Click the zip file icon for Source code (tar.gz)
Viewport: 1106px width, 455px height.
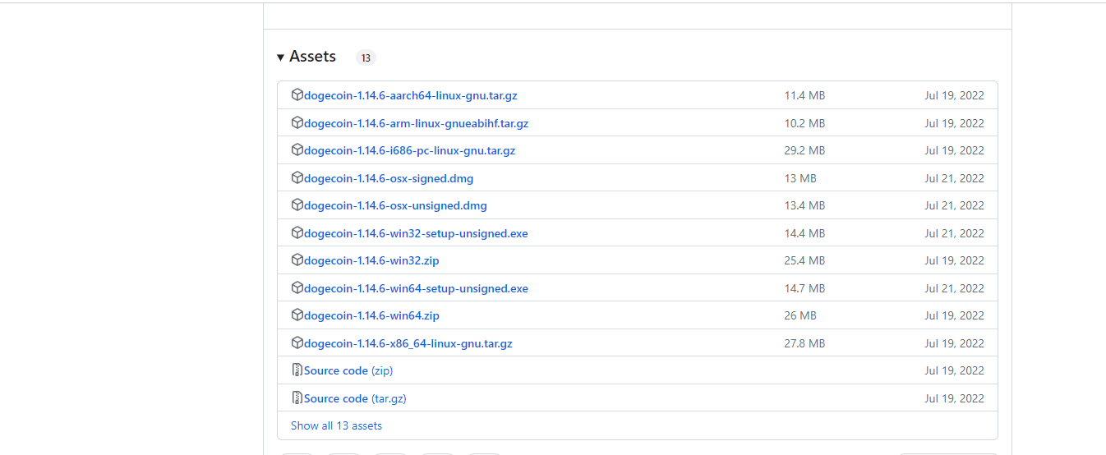297,398
